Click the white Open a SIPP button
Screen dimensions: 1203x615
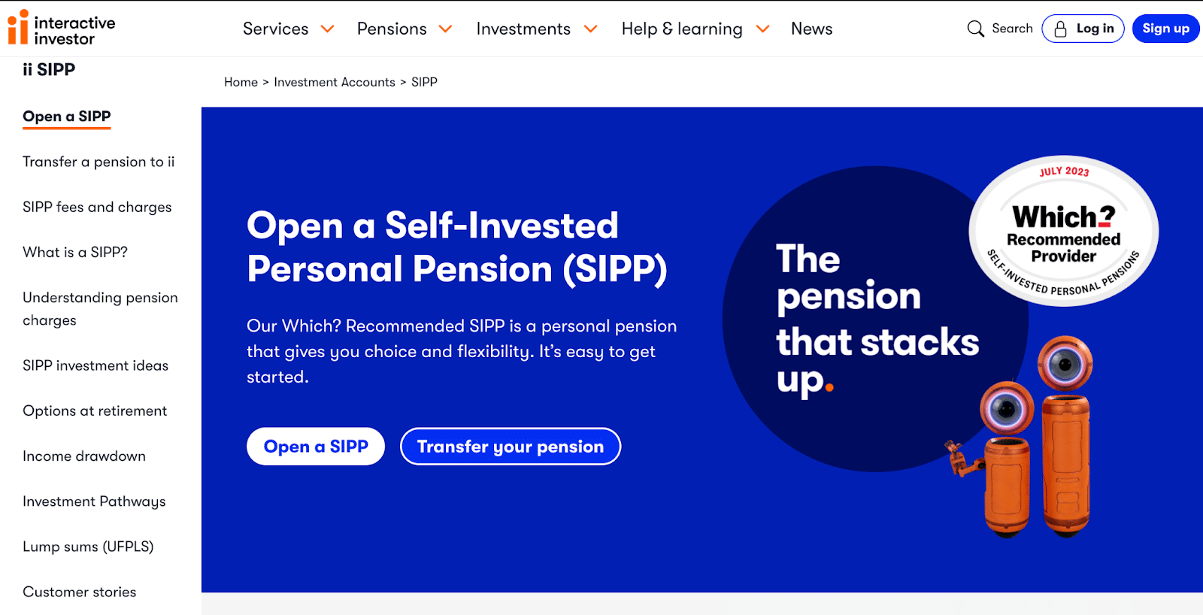pos(316,447)
